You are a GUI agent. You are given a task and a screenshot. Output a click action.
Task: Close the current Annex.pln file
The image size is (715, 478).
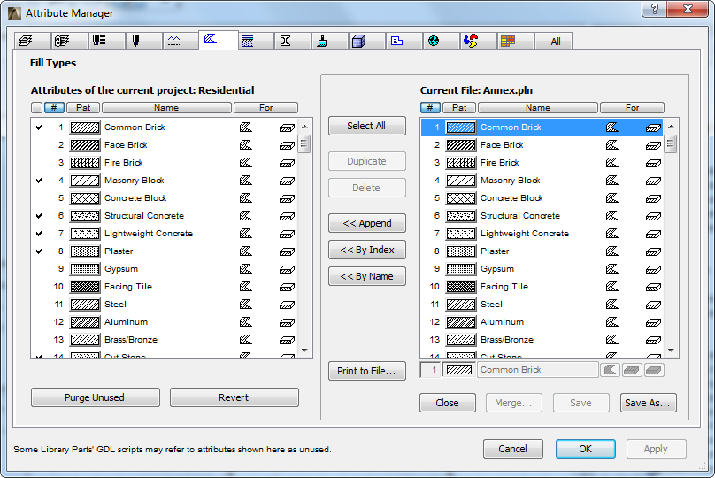(x=448, y=403)
